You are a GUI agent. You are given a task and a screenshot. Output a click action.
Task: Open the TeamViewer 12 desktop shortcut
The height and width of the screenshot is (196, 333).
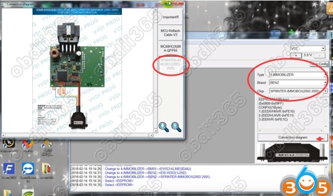(x=28, y=172)
